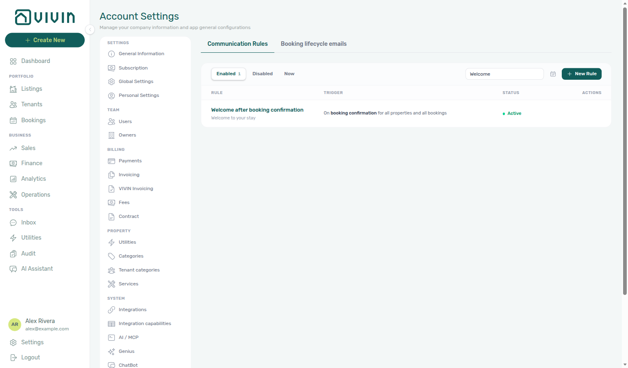This screenshot has width=628, height=368.
Task: Select the Enabled filter tab
Action: [x=229, y=74]
